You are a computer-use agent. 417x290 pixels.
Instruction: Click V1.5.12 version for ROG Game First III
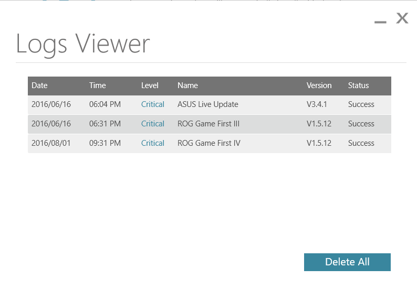(x=319, y=123)
